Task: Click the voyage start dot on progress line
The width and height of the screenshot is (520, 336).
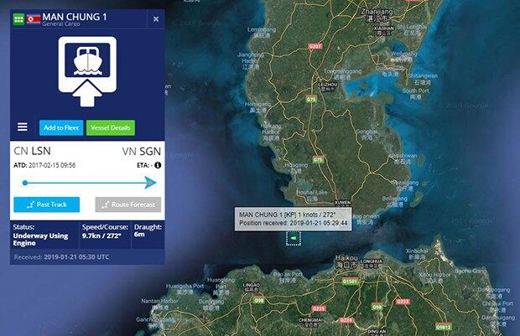Action: [25, 183]
